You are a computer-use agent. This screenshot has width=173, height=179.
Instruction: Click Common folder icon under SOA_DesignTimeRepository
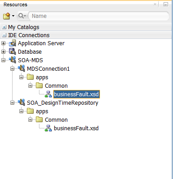39,119
